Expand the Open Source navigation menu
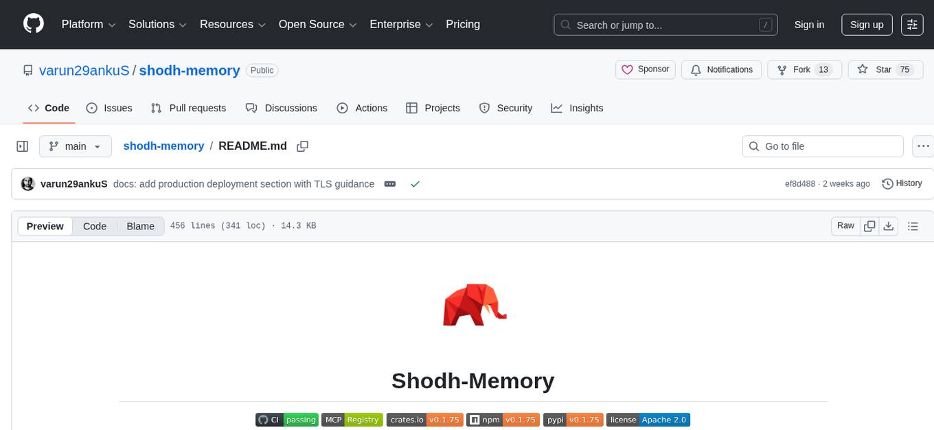 [317, 24]
